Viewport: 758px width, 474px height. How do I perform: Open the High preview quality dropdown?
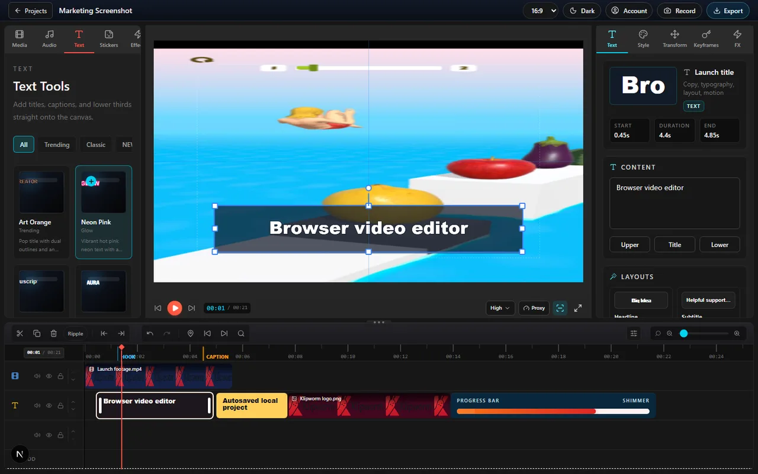coord(500,308)
